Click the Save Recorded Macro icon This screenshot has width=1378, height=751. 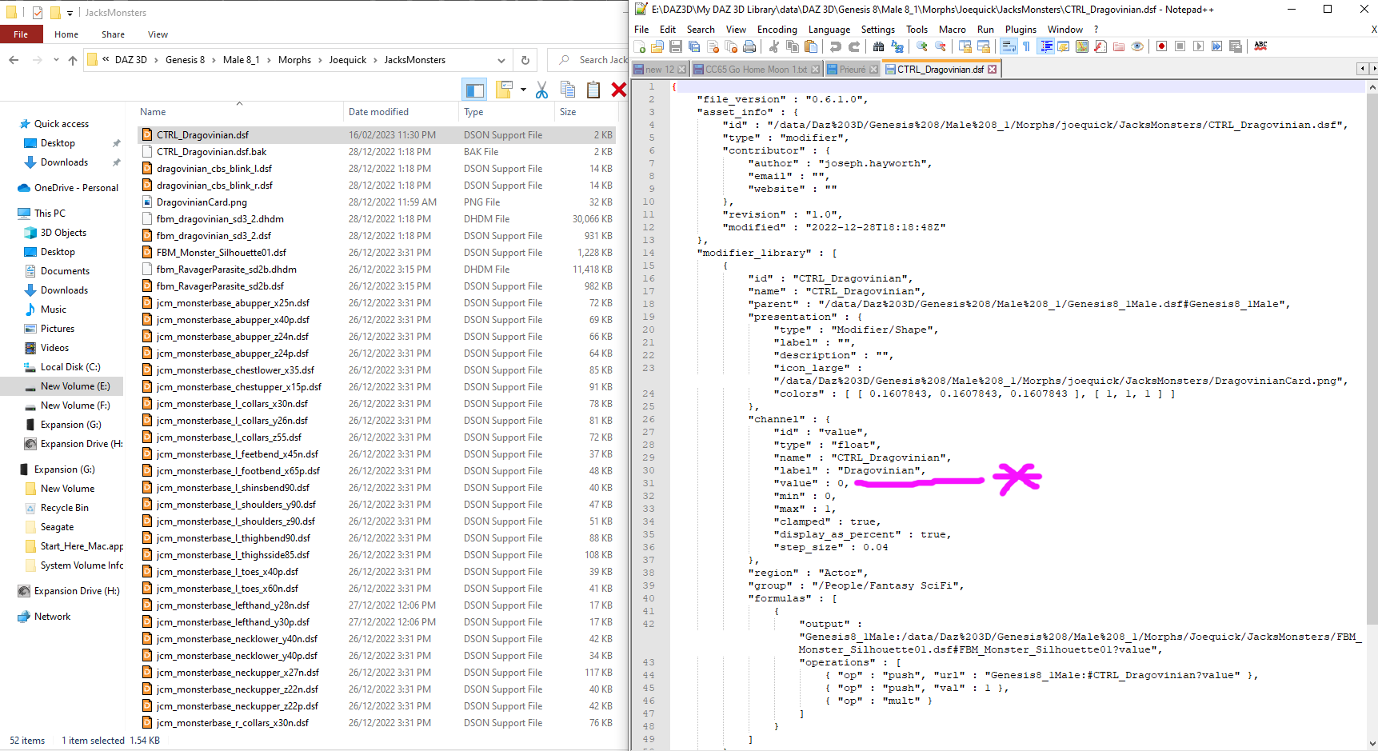click(1235, 46)
